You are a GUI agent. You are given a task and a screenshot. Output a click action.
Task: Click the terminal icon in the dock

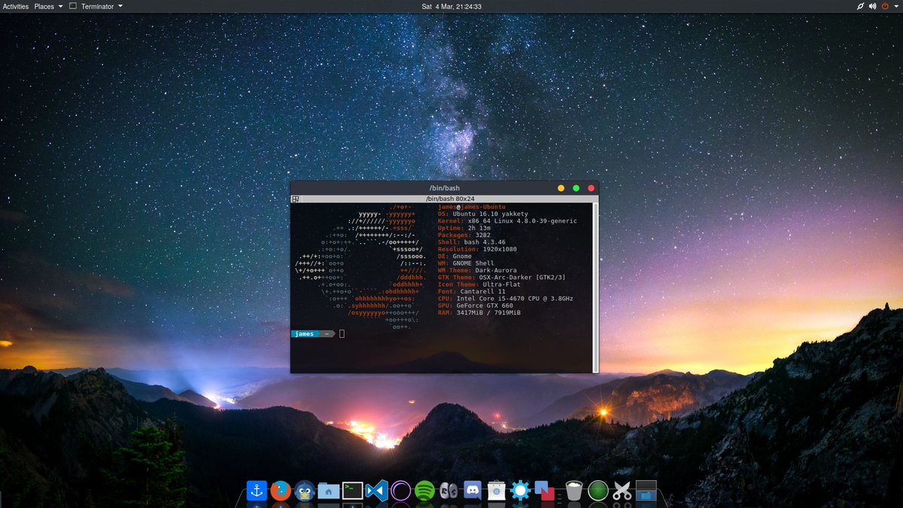[353, 491]
